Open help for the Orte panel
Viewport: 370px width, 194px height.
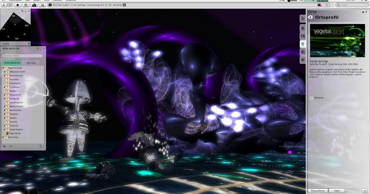point(367,12)
